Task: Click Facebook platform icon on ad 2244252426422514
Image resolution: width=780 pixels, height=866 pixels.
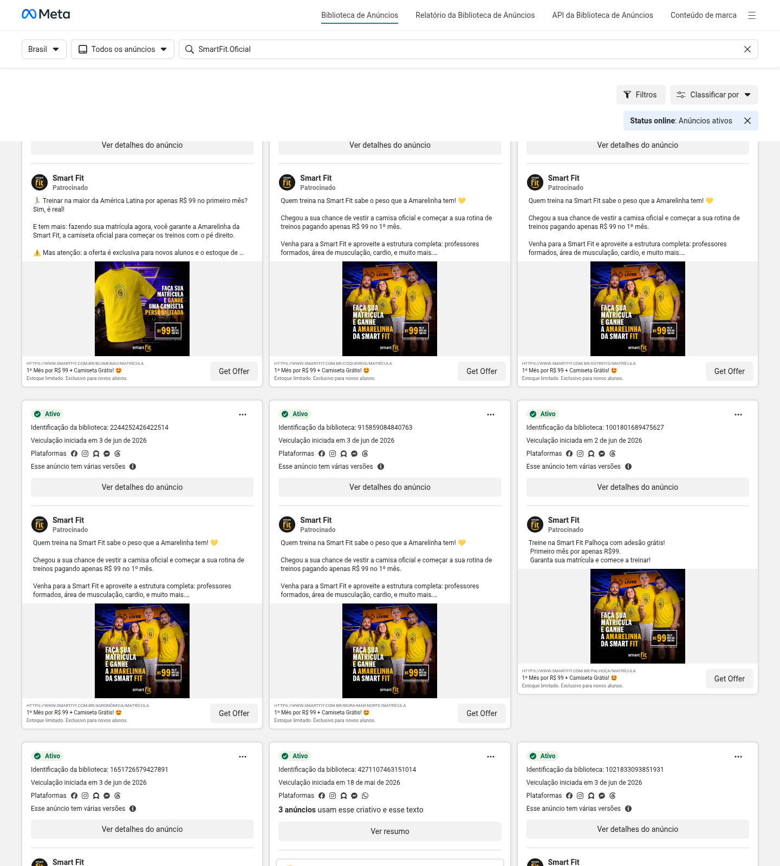Action: pyautogui.click(x=74, y=454)
